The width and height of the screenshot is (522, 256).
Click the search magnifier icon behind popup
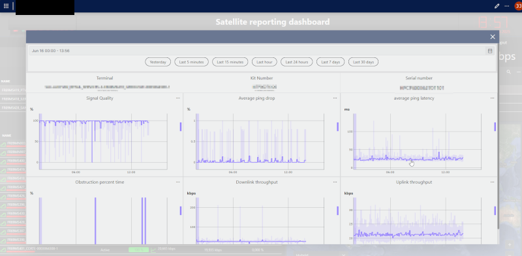tap(508, 72)
